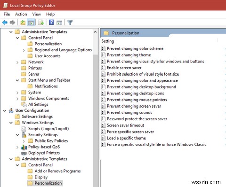Viewport: 226px width, 187px height.
Task: Toggle Show/Hide Console Tree toolbar icon
Action: point(31,23)
